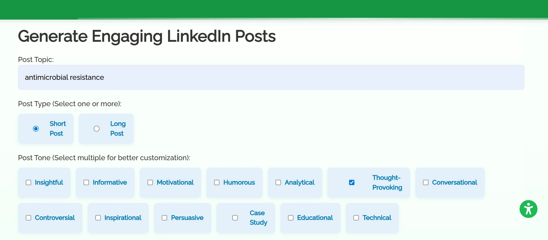Click the Thought-Provoking label text
The image size is (548, 240).
click(x=387, y=182)
